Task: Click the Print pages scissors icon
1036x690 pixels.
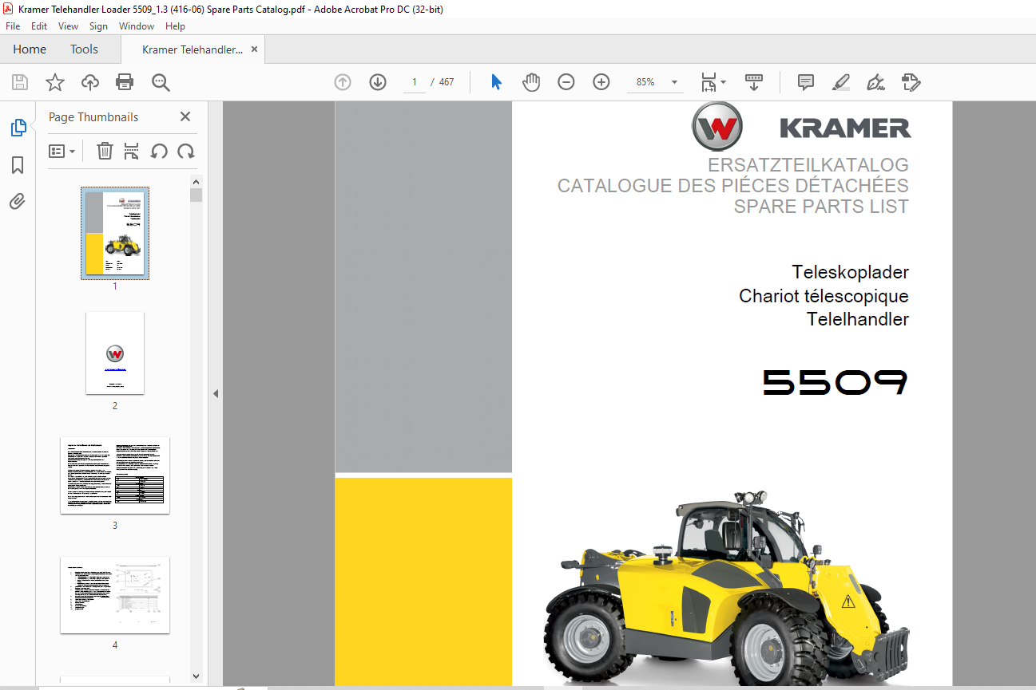Action: click(132, 151)
